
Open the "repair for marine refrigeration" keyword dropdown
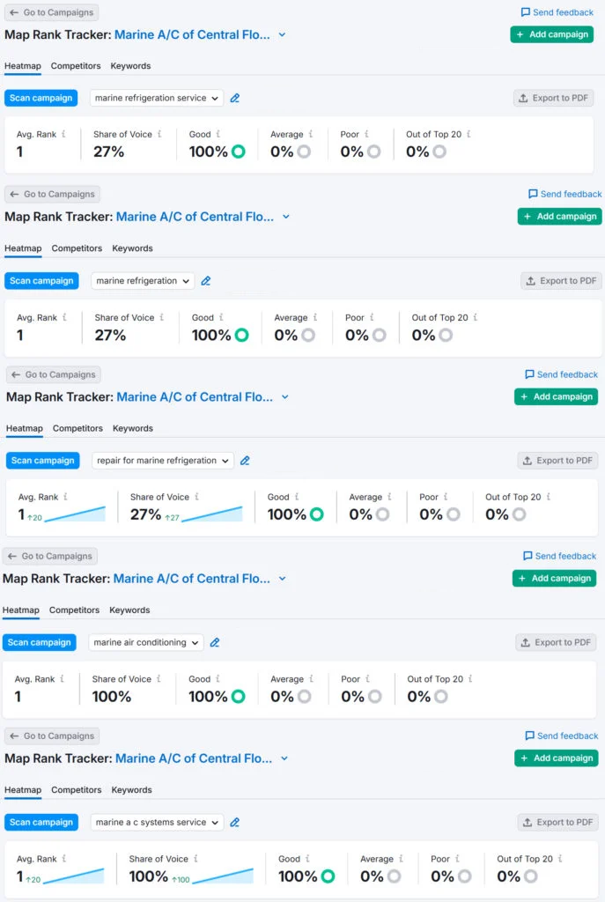[x=163, y=461]
